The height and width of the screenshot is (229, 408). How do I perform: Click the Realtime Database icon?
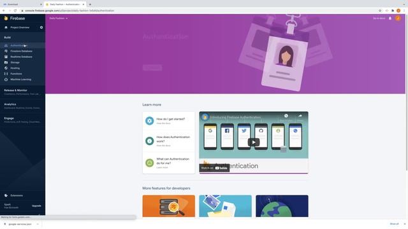[6, 57]
